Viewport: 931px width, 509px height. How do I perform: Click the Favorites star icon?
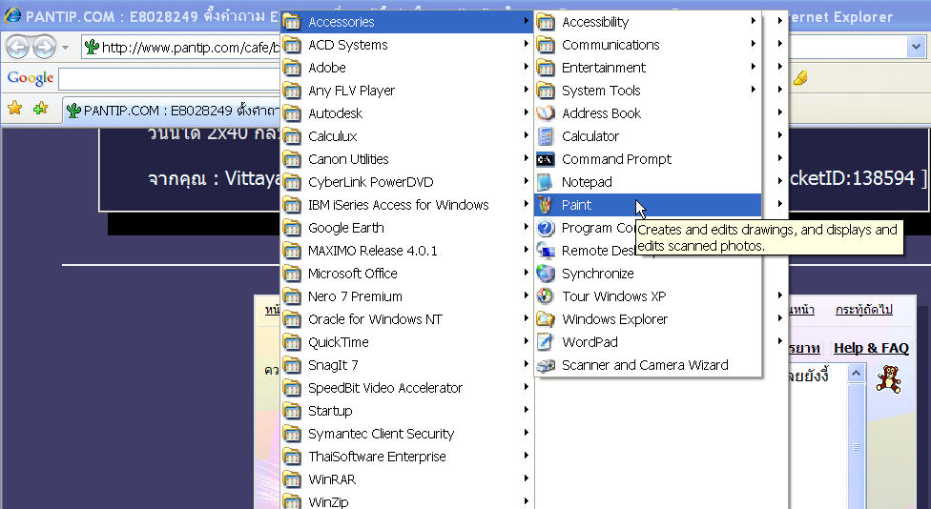(15, 108)
